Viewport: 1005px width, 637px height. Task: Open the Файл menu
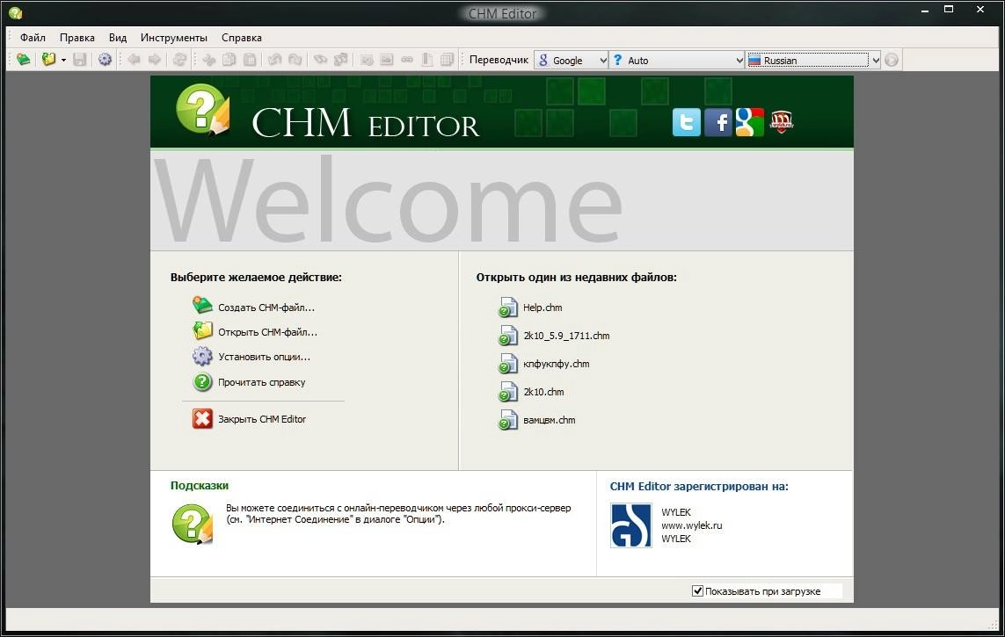[x=33, y=37]
